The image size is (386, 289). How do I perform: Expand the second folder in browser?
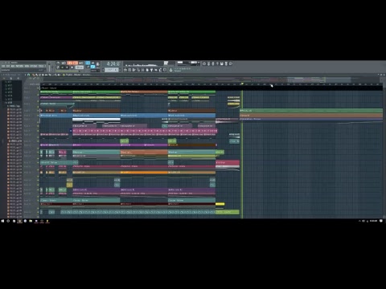tap(9, 85)
